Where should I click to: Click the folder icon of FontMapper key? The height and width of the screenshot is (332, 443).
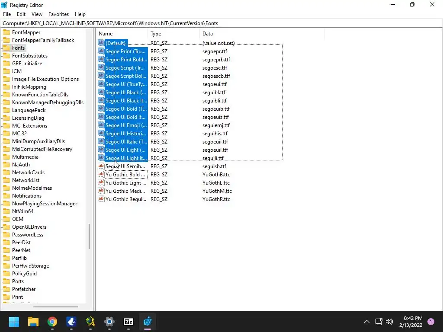[x=6, y=32]
